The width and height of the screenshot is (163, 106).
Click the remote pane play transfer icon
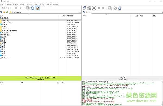click(104, 8)
